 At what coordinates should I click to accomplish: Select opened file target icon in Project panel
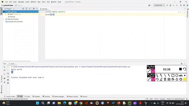tap(23, 9)
